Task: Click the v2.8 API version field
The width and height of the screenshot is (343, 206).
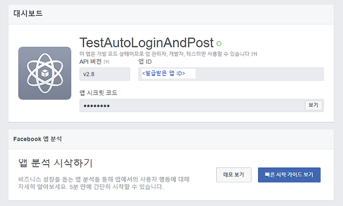Action: click(104, 74)
